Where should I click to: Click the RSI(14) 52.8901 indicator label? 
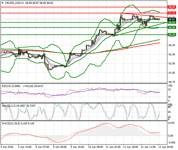pos(11,86)
